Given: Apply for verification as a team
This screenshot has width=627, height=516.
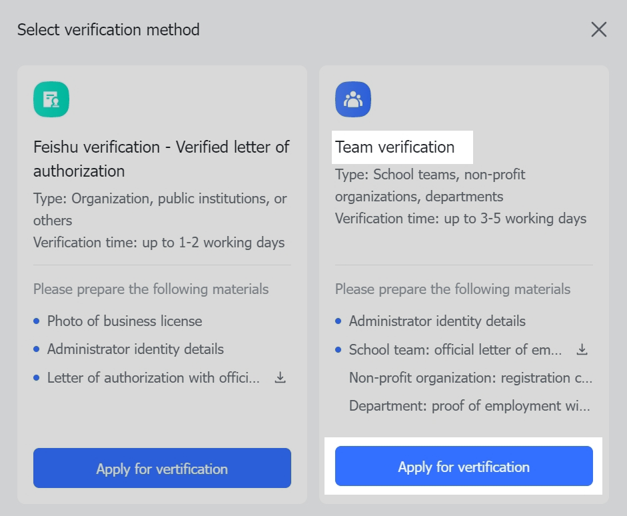Looking at the screenshot, I should (x=464, y=466).
